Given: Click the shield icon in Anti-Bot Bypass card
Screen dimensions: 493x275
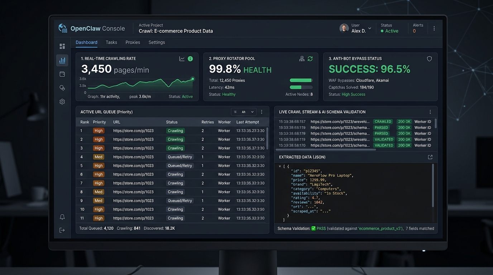Looking at the screenshot, I should point(429,59).
